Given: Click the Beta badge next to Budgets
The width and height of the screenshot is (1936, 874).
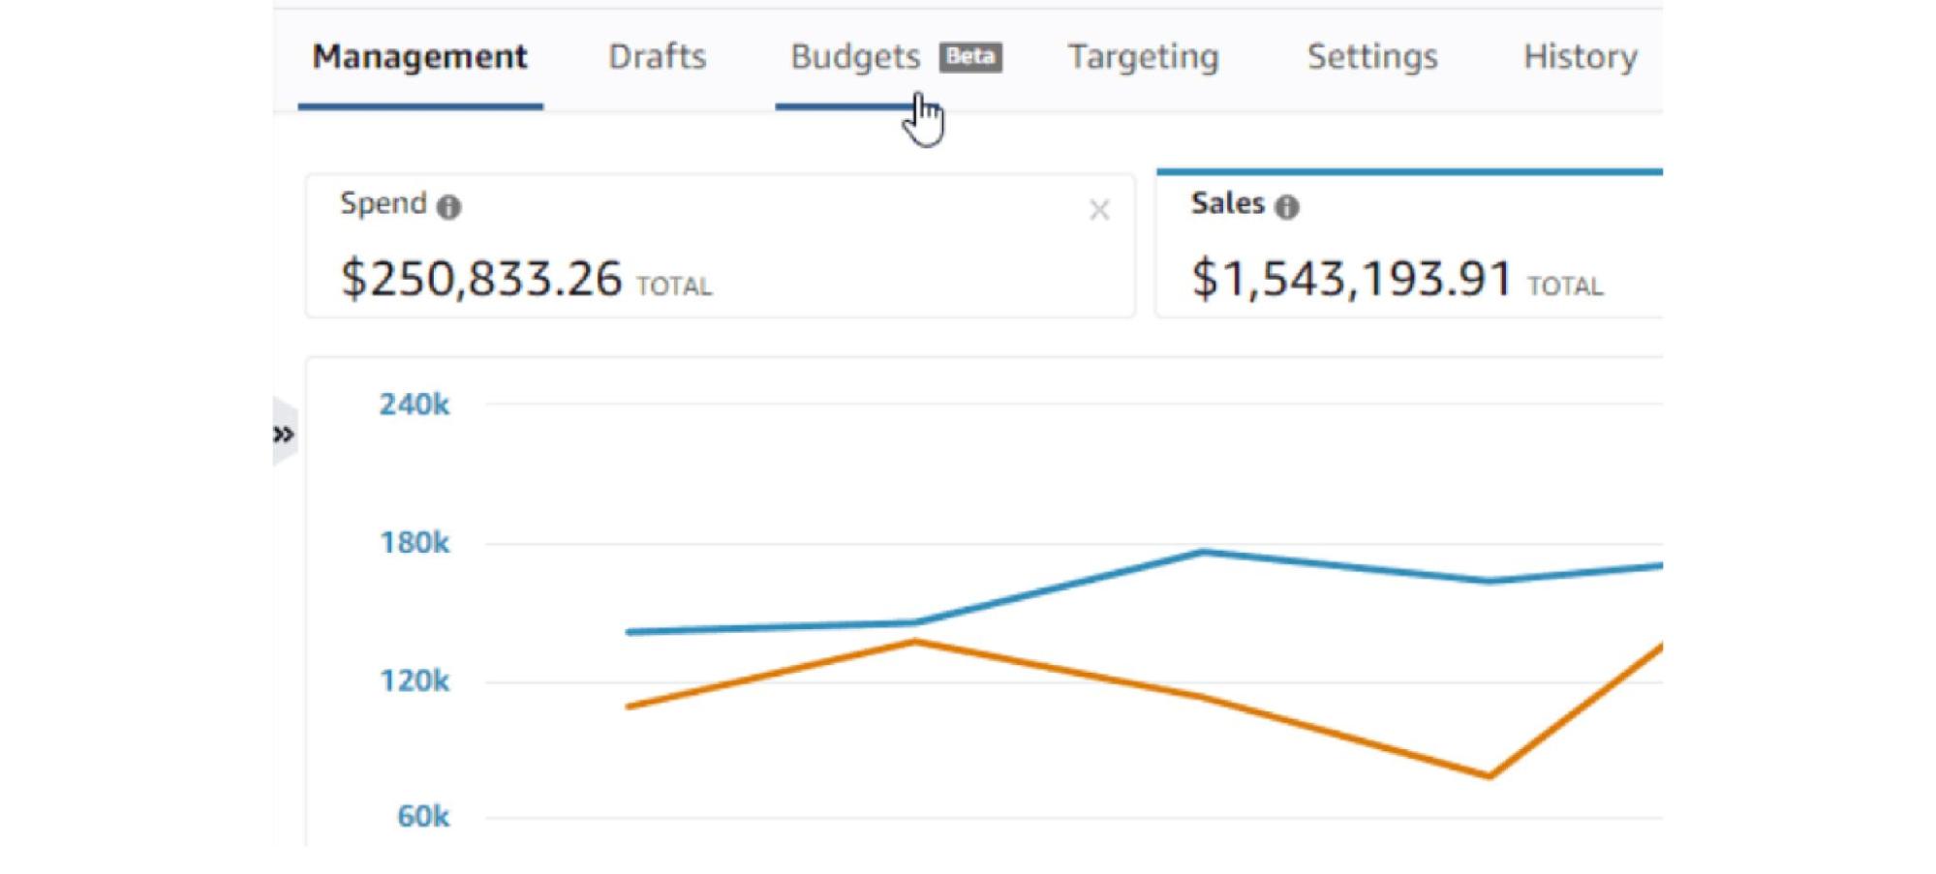Looking at the screenshot, I should click(x=971, y=58).
